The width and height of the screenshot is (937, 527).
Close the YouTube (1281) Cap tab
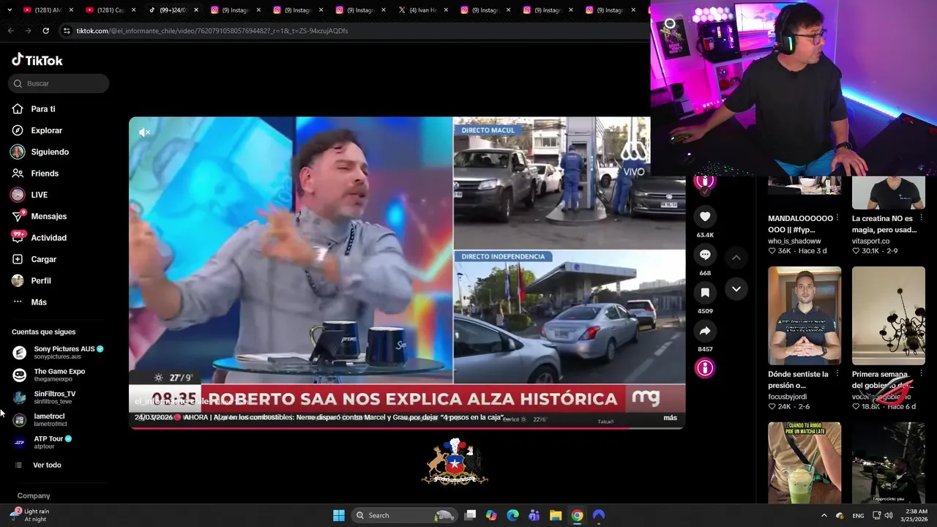point(132,10)
